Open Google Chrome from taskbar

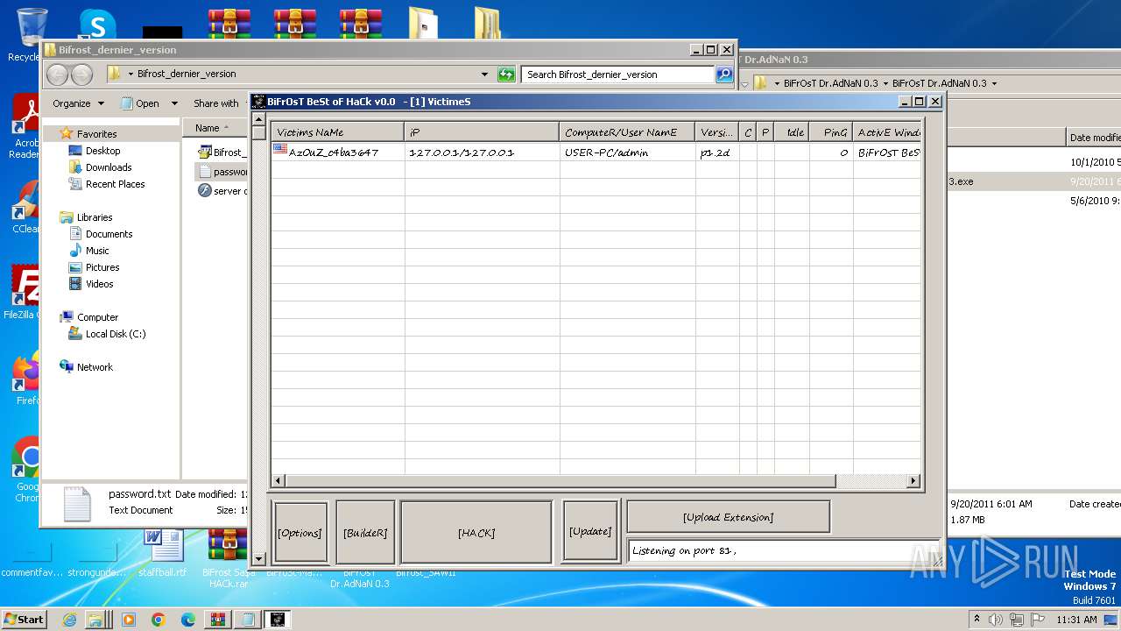coord(159,620)
